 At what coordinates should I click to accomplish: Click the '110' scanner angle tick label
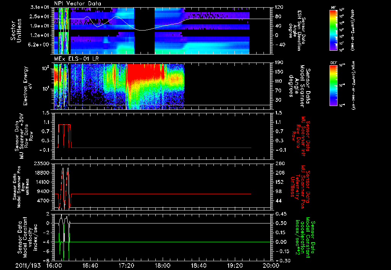coord(279,81)
